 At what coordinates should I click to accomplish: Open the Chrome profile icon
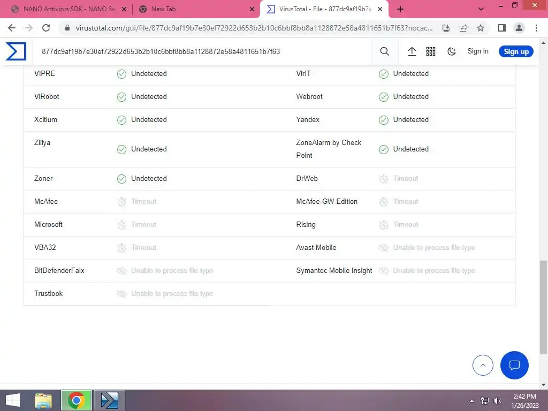coord(519,28)
